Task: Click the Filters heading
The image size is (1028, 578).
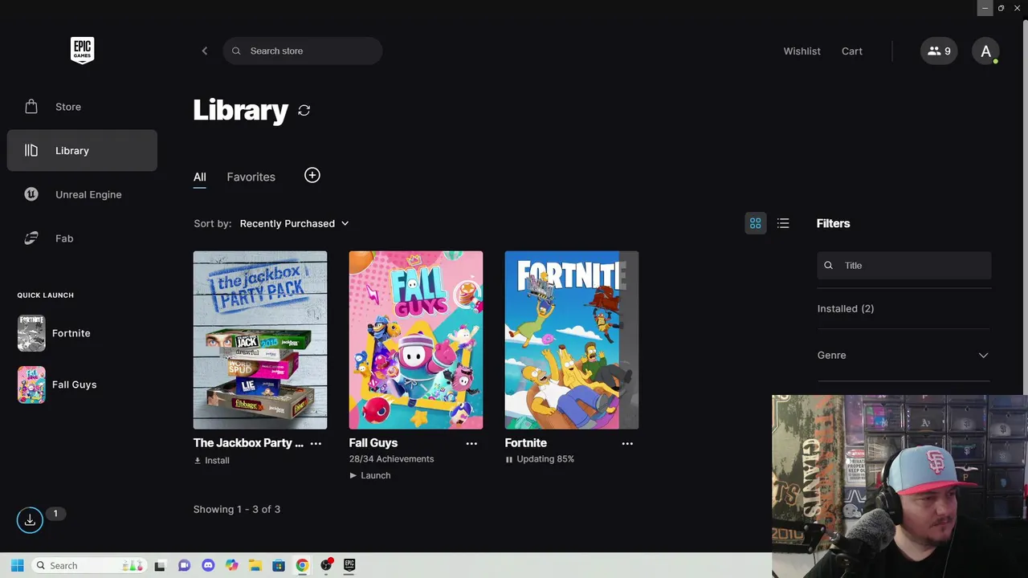Action: [833, 223]
